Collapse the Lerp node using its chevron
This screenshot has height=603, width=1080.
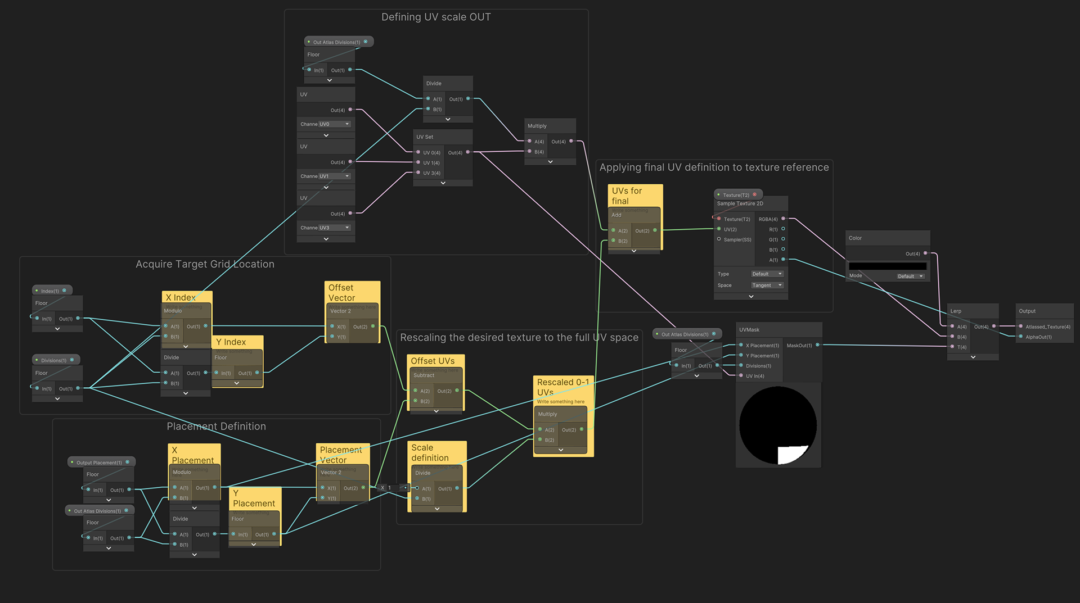973,357
